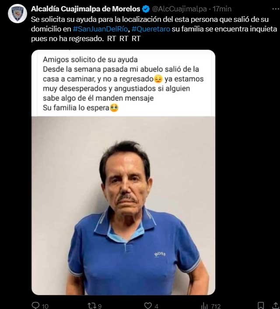This screenshot has height=309, width=280.
Task: Click the reply speech bubble icon
Action: 35,306
